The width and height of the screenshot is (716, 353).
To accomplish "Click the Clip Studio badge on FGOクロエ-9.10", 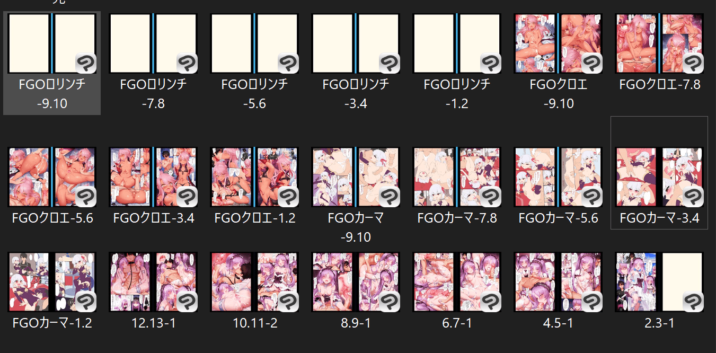I will (x=591, y=63).
